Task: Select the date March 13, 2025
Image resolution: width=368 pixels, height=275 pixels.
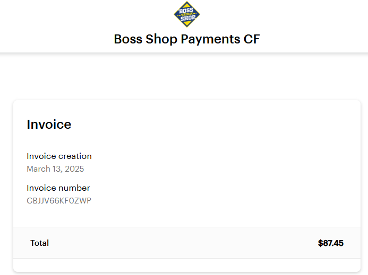Action: (x=55, y=168)
